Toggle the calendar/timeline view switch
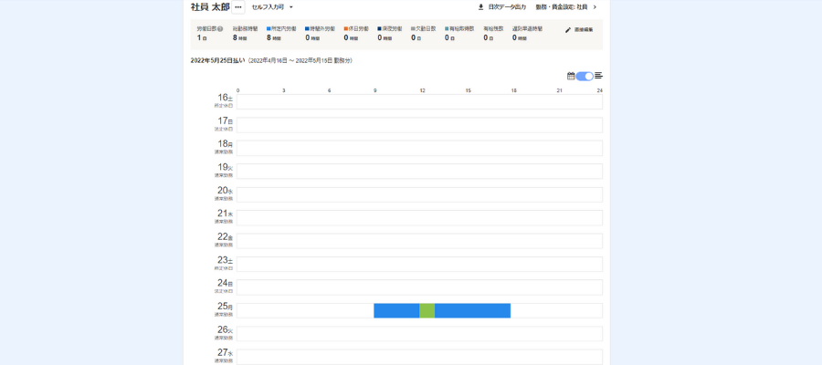The image size is (822, 365). point(585,76)
